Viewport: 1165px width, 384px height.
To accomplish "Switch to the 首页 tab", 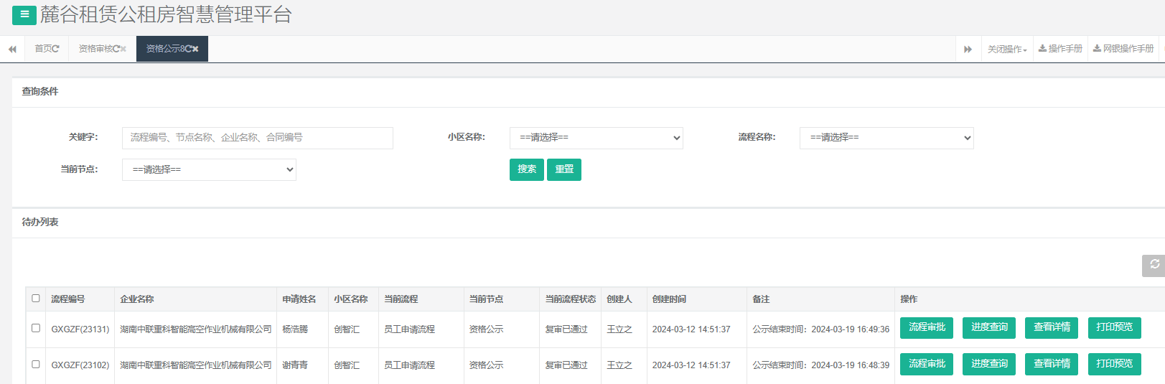I will 45,49.
